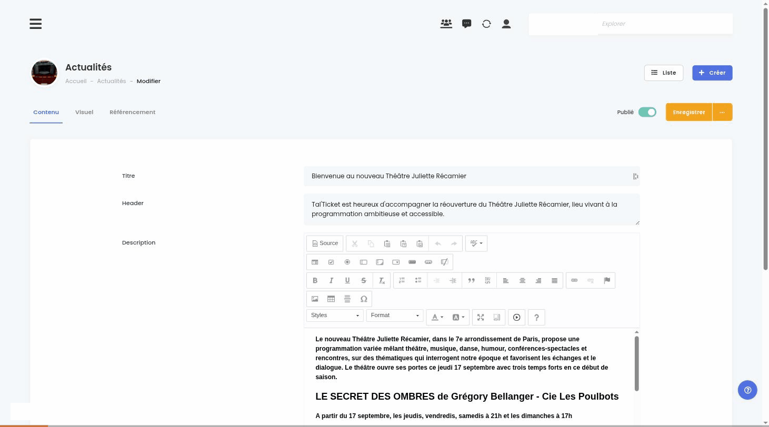Open the Styles dropdown
The width and height of the screenshot is (769, 427).
click(x=335, y=316)
